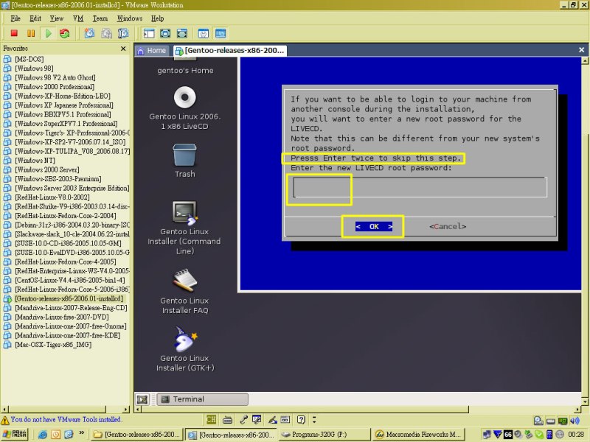590x442 pixels.
Task: Click the OK button in password dialog
Action: point(374,226)
